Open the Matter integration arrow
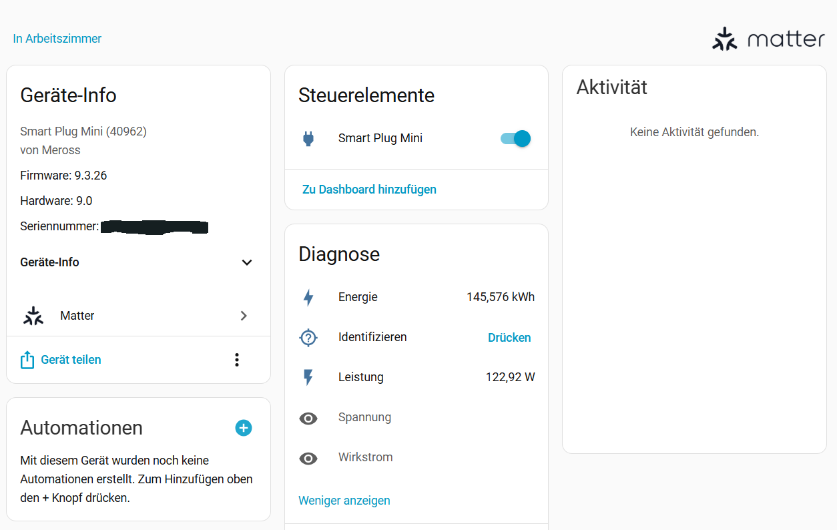This screenshot has height=530, width=837. 244,316
